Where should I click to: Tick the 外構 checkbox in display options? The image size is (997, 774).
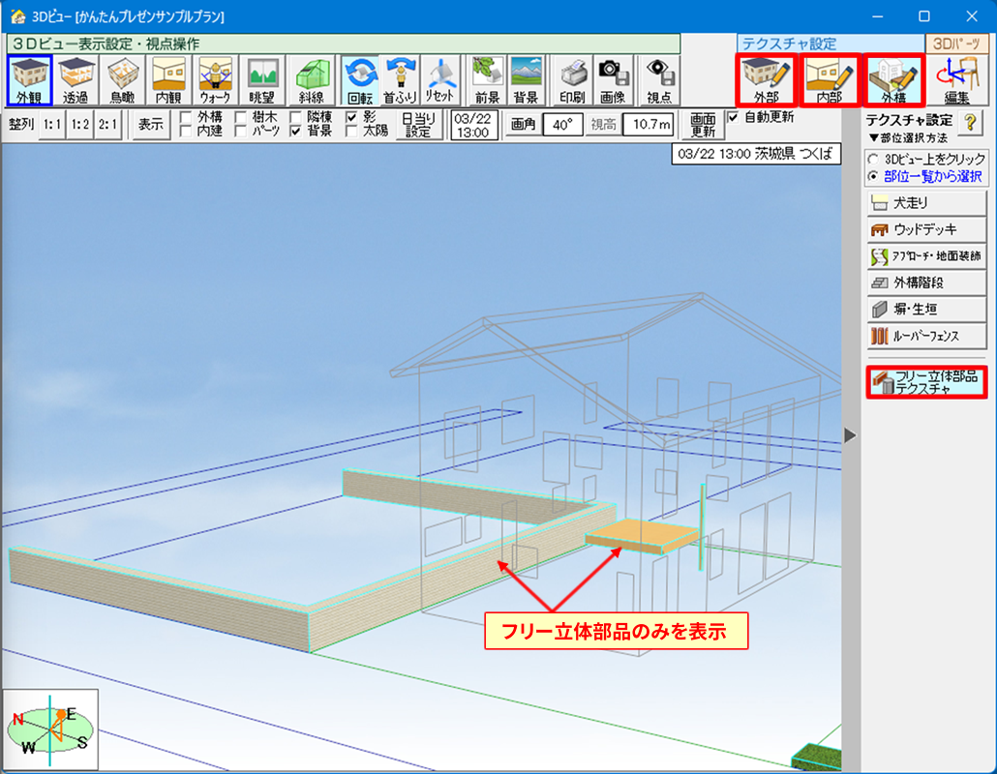[x=186, y=117]
